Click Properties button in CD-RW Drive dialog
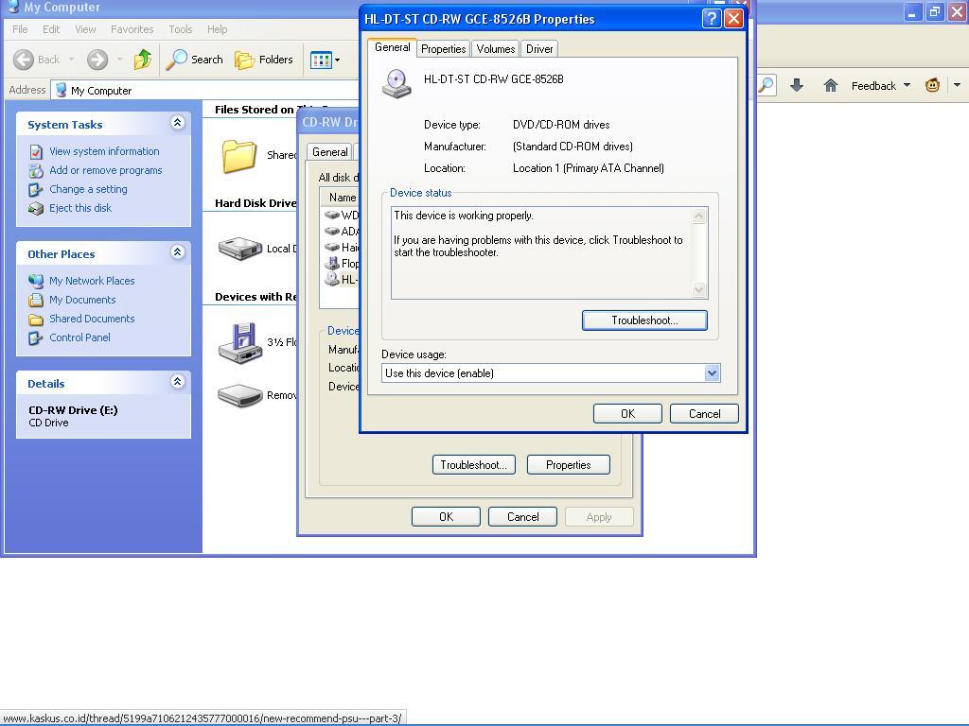 click(x=568, y=465)
